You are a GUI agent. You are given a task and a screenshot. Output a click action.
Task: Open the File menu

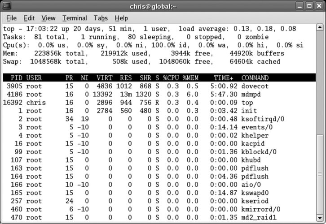tap(12, 18)
